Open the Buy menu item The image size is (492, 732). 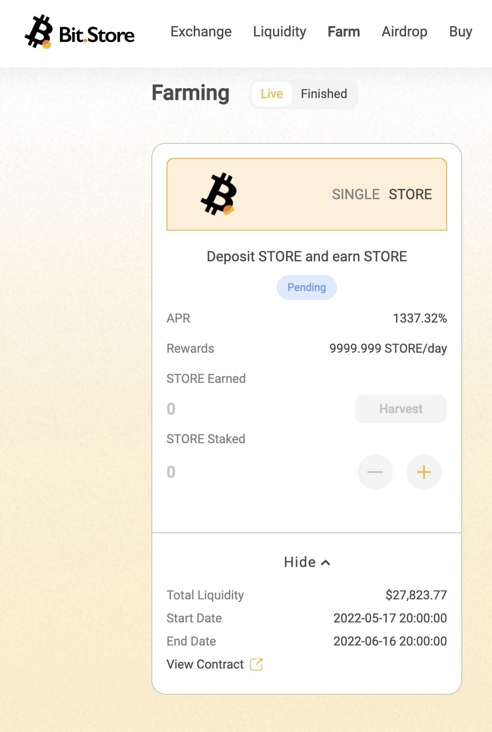point(460,31)
